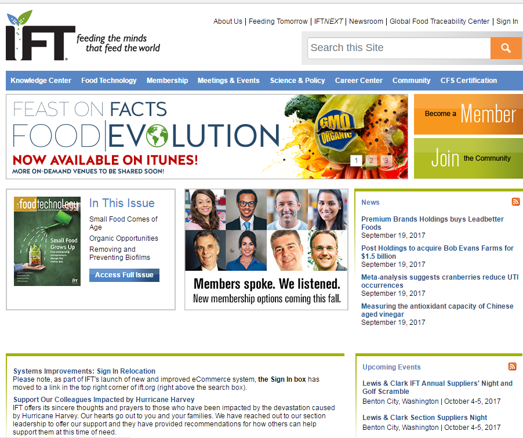The height and width of the screenshot is (438, 523).
Task: Click the Access Full Issue button
Action: pos(124,275)
